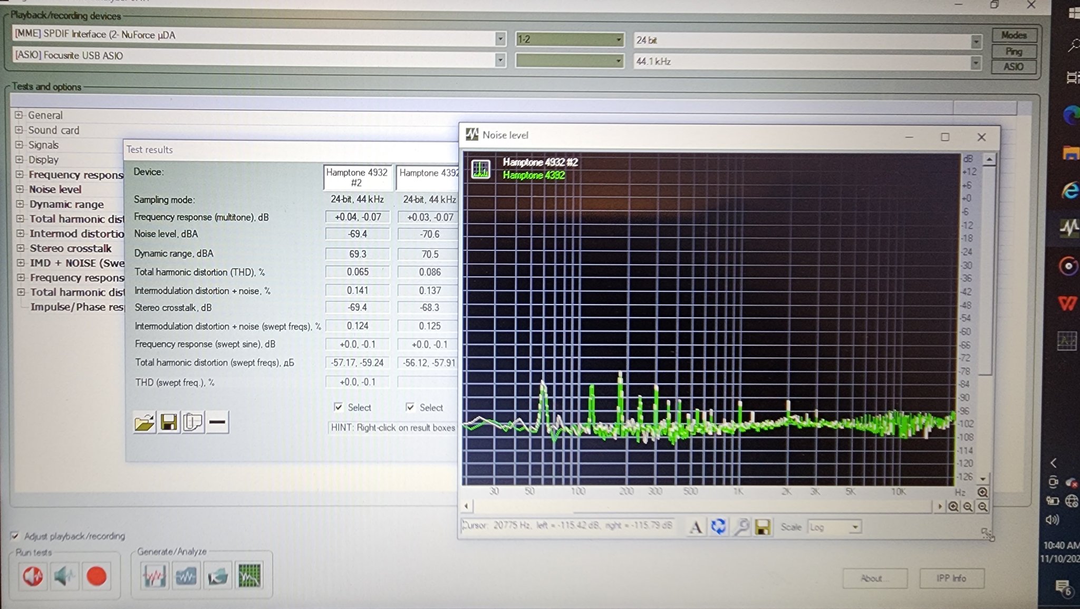Click the report pages icon in Test results

tap(193, 422)
